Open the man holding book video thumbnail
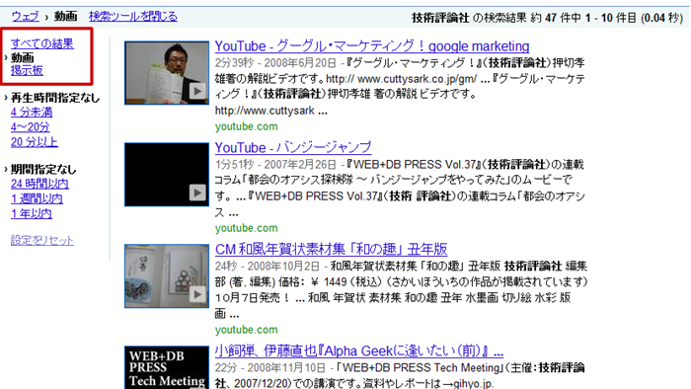 [x=167, y=73]
